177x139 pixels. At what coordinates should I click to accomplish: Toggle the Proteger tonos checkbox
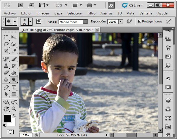coord(139,21)
